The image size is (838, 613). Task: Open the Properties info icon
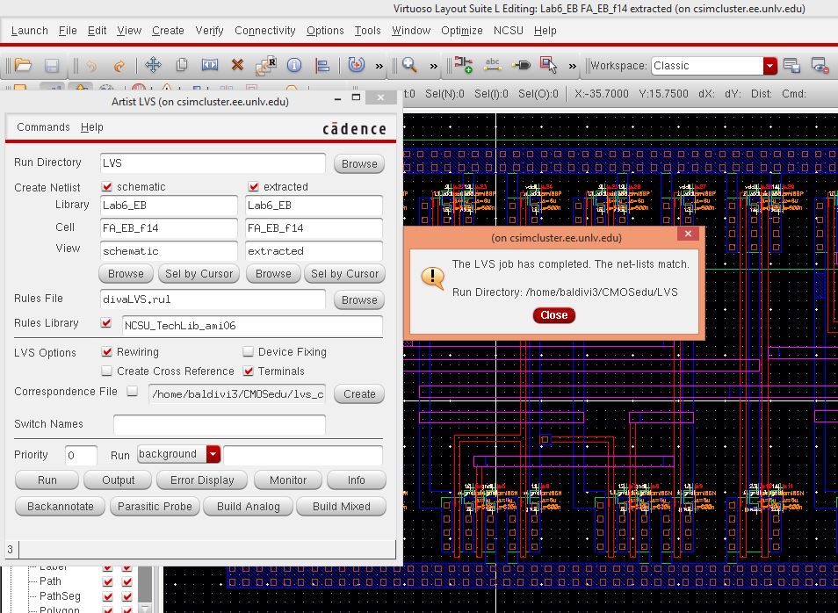(293, 66)
